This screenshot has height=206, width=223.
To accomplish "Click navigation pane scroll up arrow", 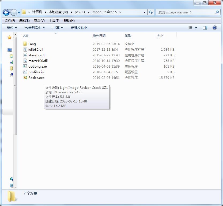I will point(15,35).
